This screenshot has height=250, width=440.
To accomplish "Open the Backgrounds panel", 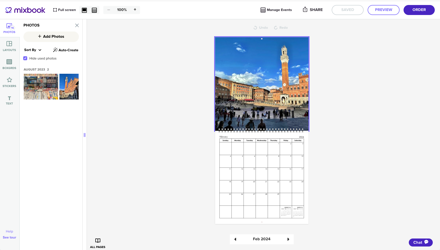I will [9, 64].
